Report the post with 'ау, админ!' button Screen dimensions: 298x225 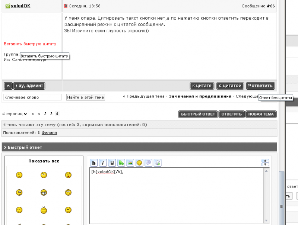pos(29,86)
